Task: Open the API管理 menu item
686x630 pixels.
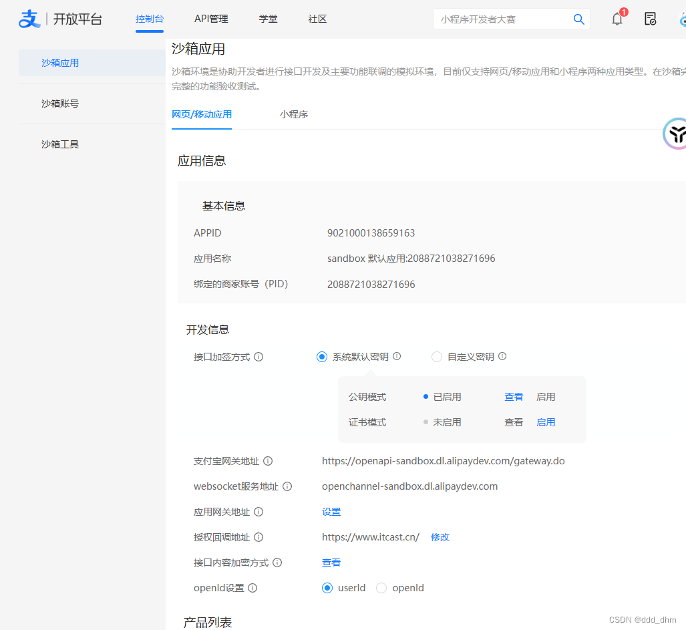Action: (211, 19)
